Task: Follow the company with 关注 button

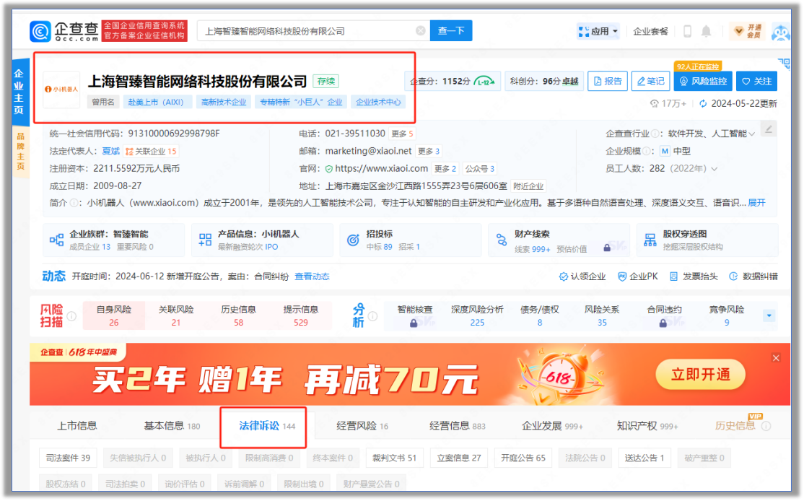Action: [x=756, y=82]
